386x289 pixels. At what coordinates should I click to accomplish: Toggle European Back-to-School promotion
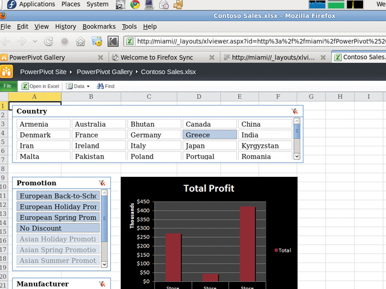point(58,196)
